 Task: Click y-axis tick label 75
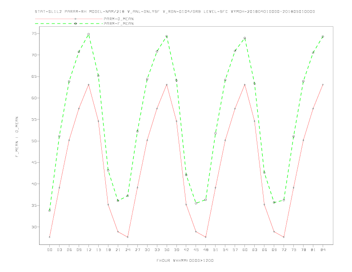pos(34,33)
